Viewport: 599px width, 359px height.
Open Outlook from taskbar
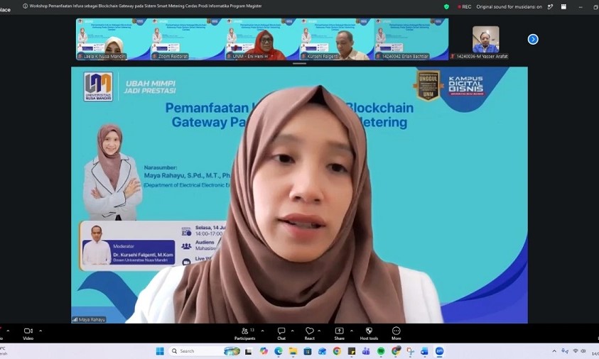[x=322, y=351]
